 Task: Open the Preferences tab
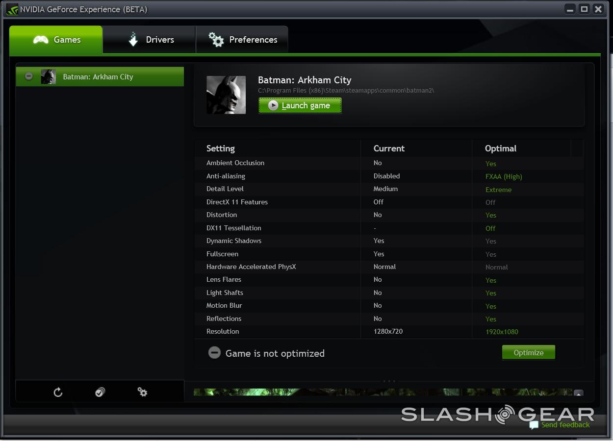(242, 40)
